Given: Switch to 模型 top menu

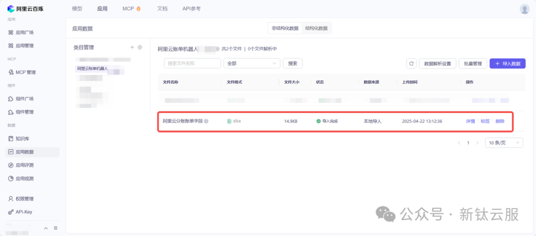Looking at the screenshot, I should 77,9.
